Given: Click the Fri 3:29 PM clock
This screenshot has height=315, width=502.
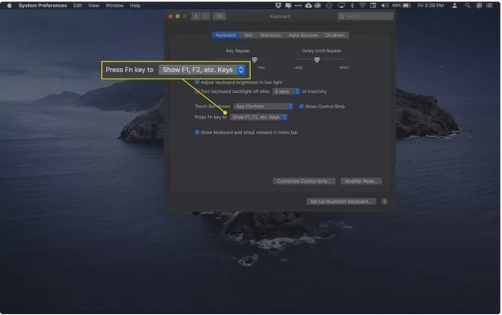Looking at the screenshot, I should 431,6.
